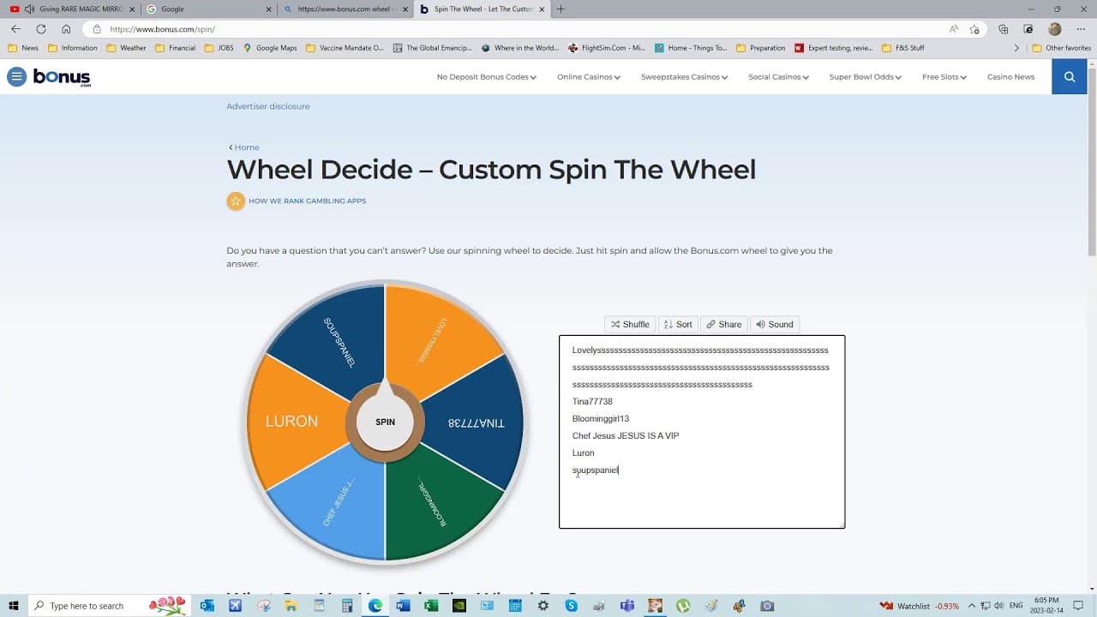Switch to the Google tab
Viewport: 1097px width, 617px height.
pyautogui.click(x=208, y=9)
